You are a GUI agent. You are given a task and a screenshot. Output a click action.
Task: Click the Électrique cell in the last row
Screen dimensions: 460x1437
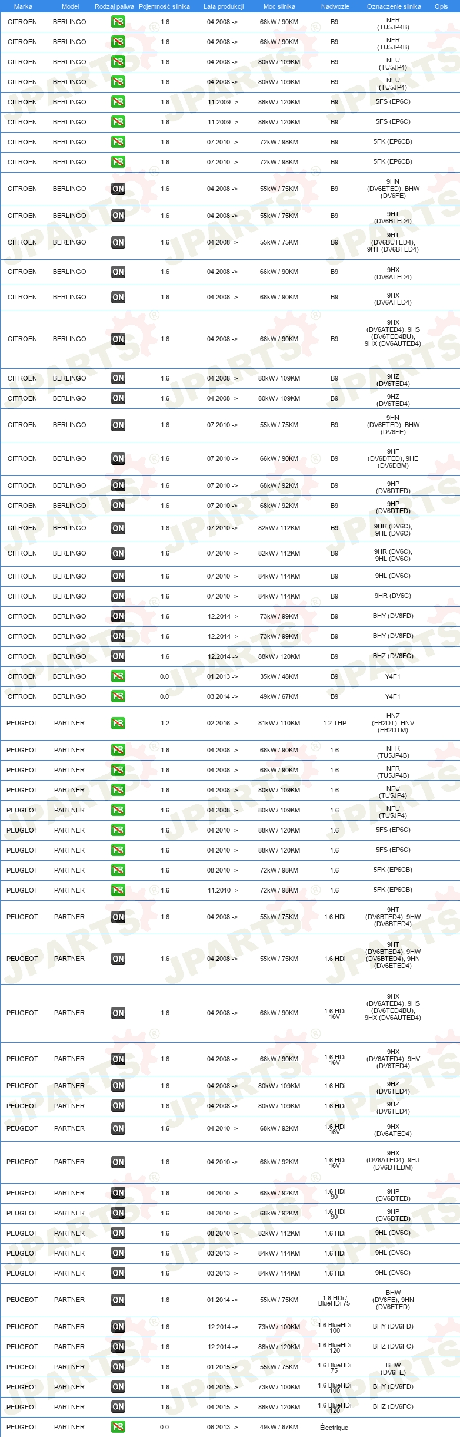click(334, 1428)
